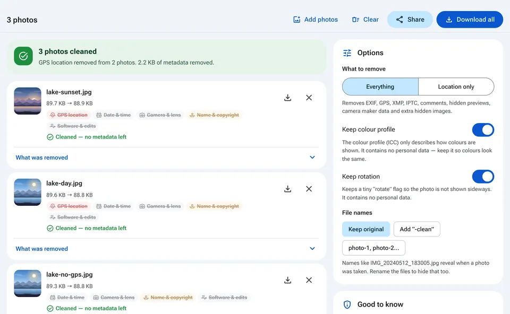Download the lake-day.jpg file
Image resolution: width=510 pixels, height=314 pixels.
(x=287, y=189)
